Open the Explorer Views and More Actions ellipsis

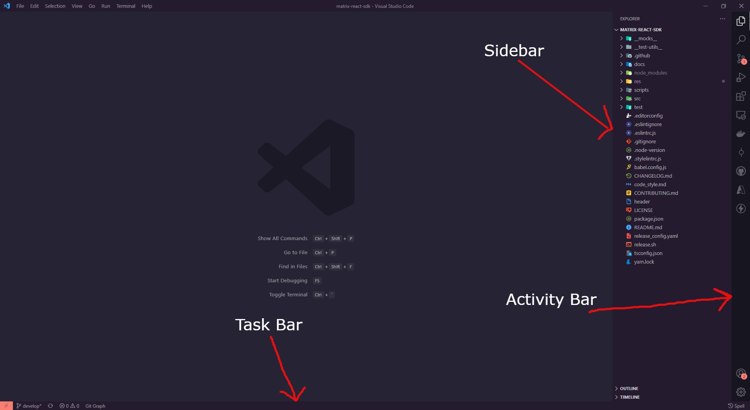(x=722, y=19)
